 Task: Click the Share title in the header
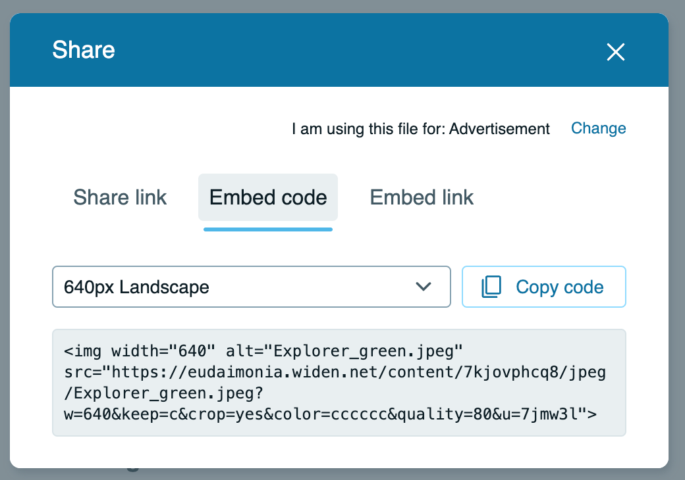point(84,50)
